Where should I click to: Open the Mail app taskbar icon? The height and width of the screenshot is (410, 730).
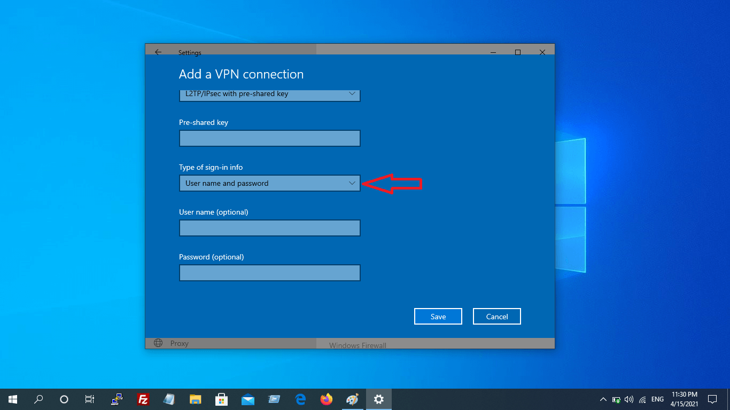click(x=248, y=399)
